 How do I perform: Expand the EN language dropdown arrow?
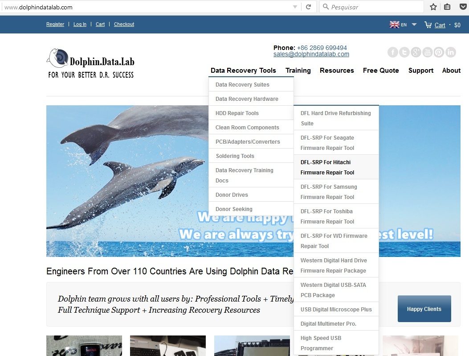(414, 25)
